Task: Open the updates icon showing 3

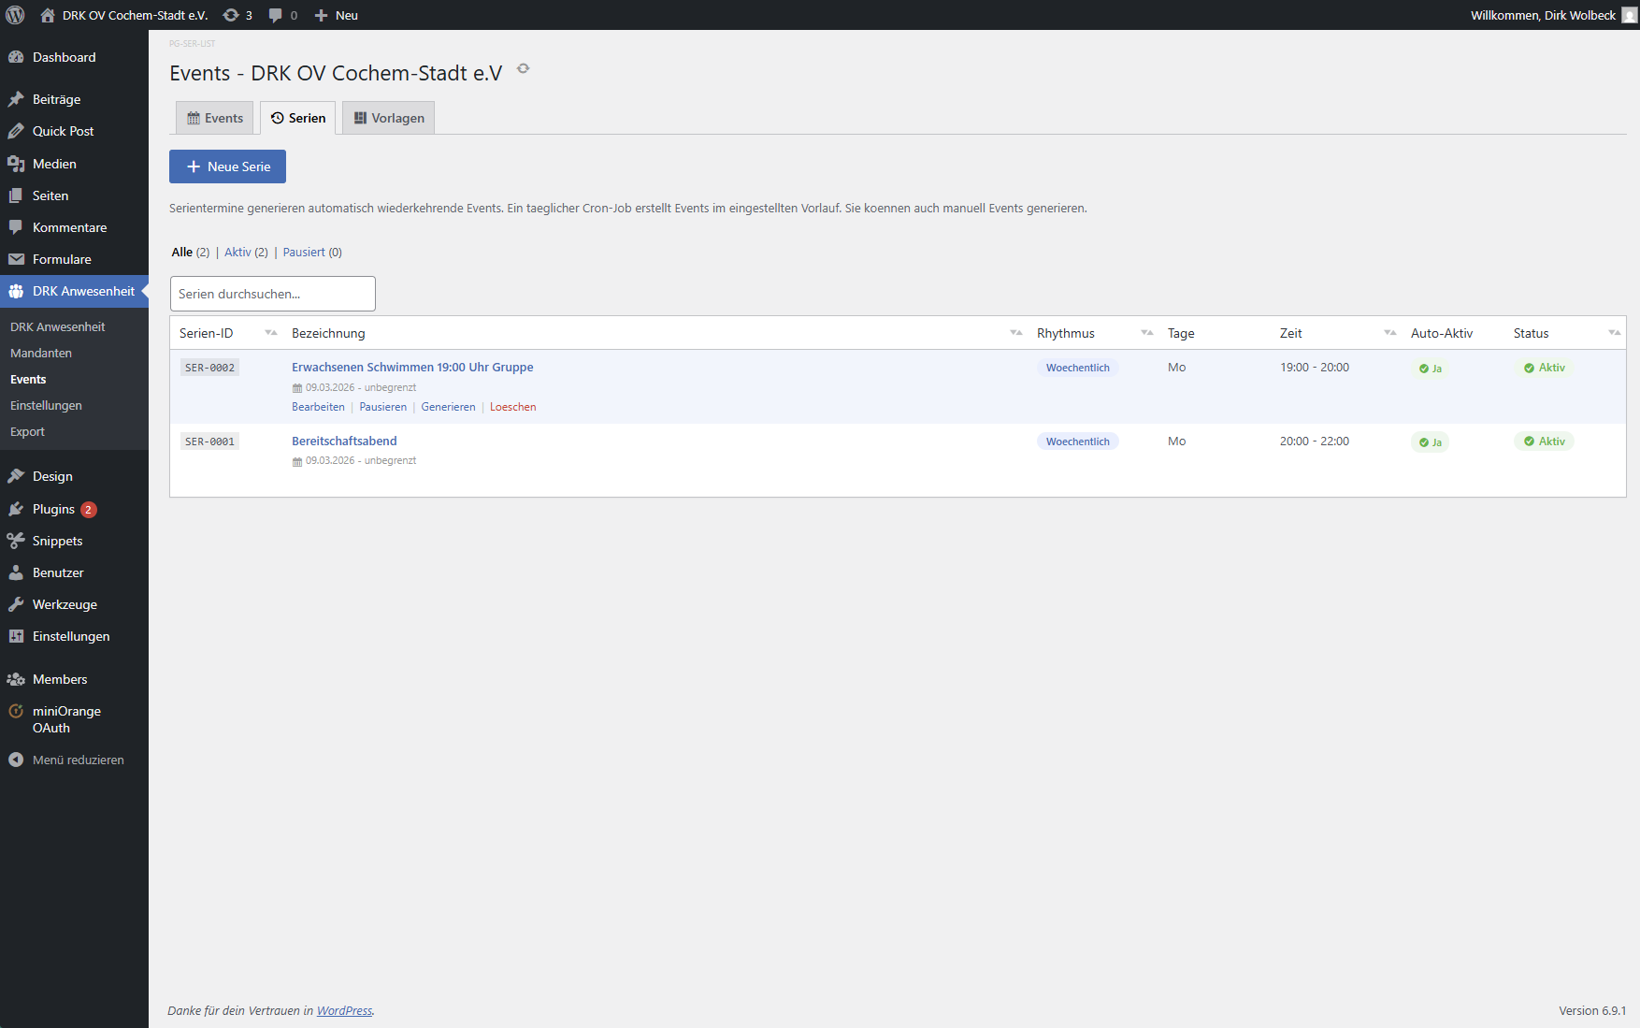Action: point(231,15)
